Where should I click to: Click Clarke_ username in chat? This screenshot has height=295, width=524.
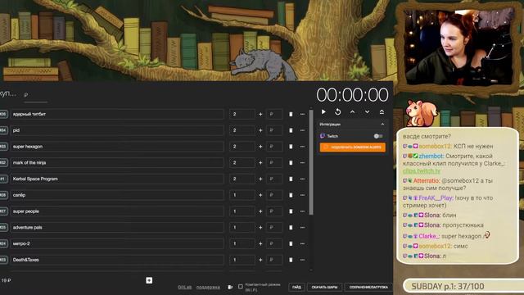pos(429,236)
